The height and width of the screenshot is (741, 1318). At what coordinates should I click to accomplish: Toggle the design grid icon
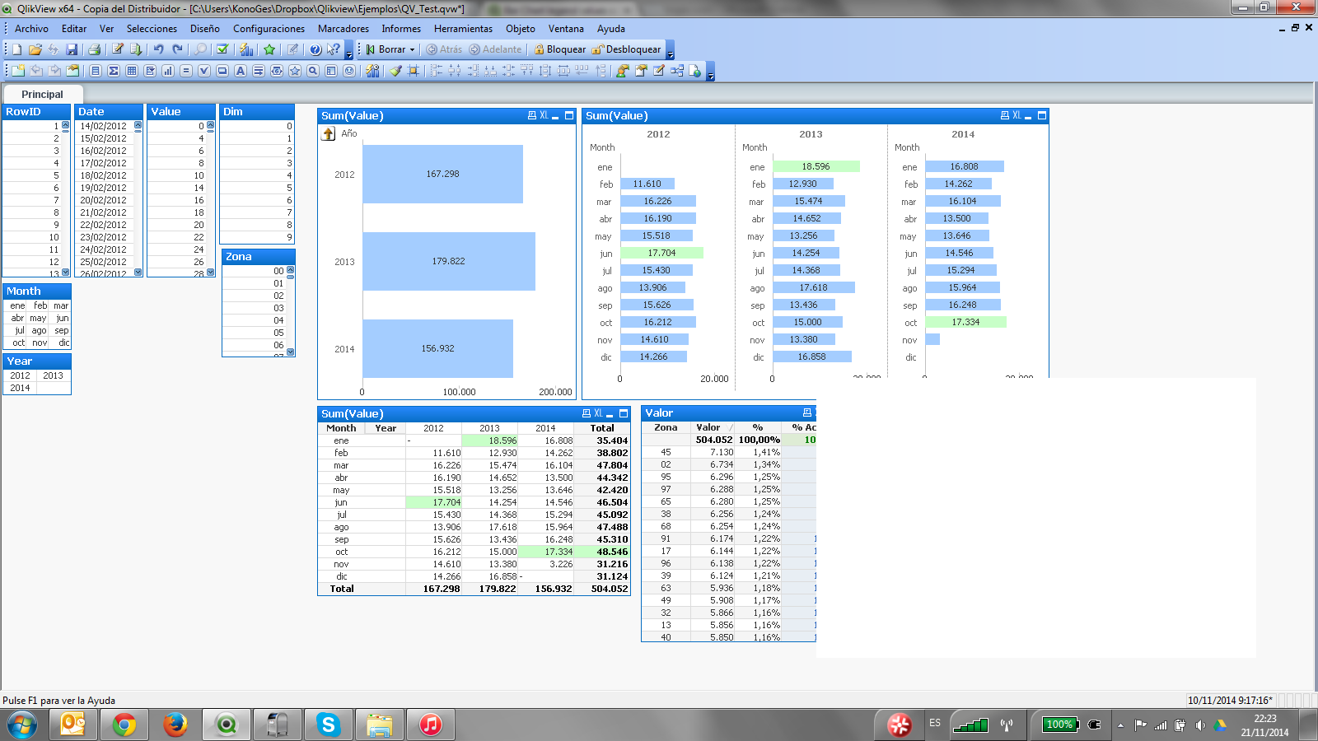click(413, 71)
